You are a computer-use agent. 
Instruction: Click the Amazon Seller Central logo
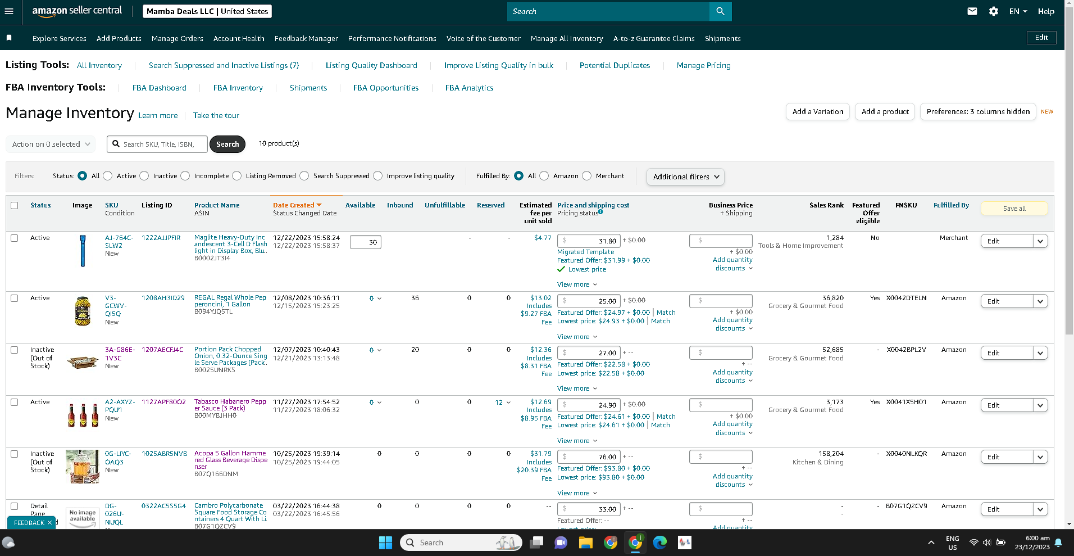(x=77, y=11)
